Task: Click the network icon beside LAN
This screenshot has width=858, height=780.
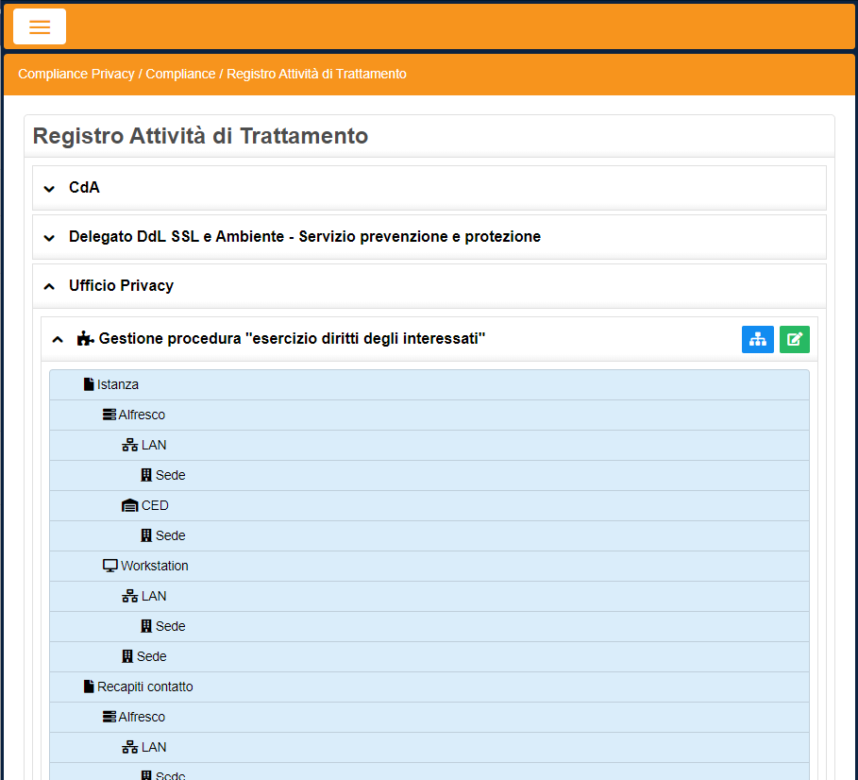Action: point(128,444)
